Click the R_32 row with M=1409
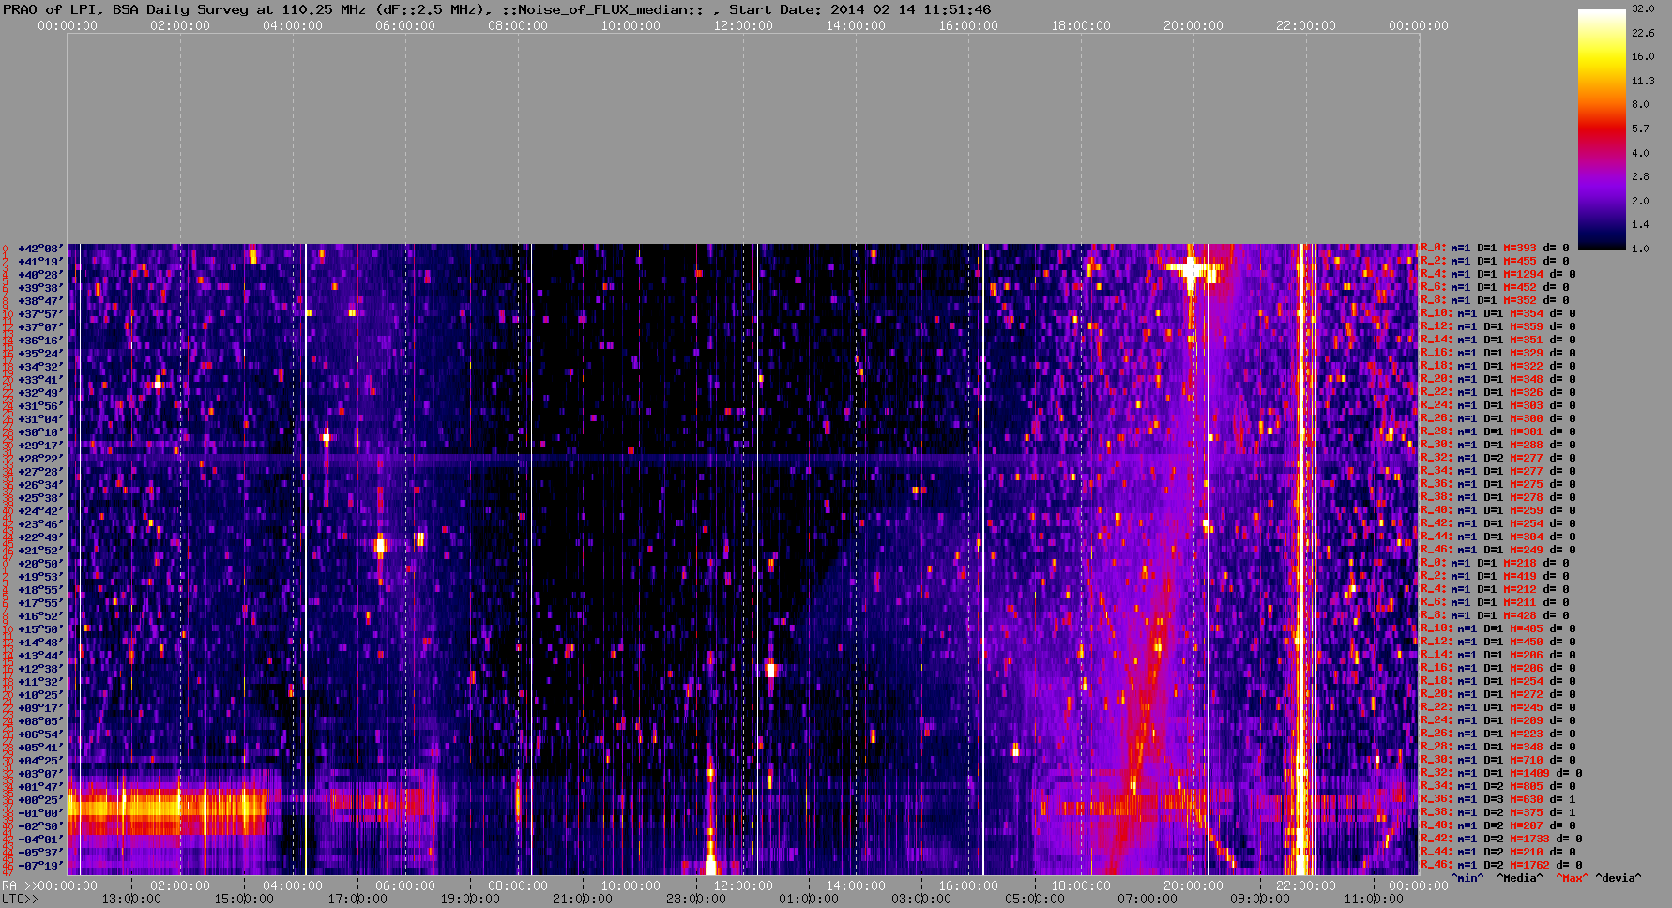The image size is (1672, 908). [x=1501, y=774]
